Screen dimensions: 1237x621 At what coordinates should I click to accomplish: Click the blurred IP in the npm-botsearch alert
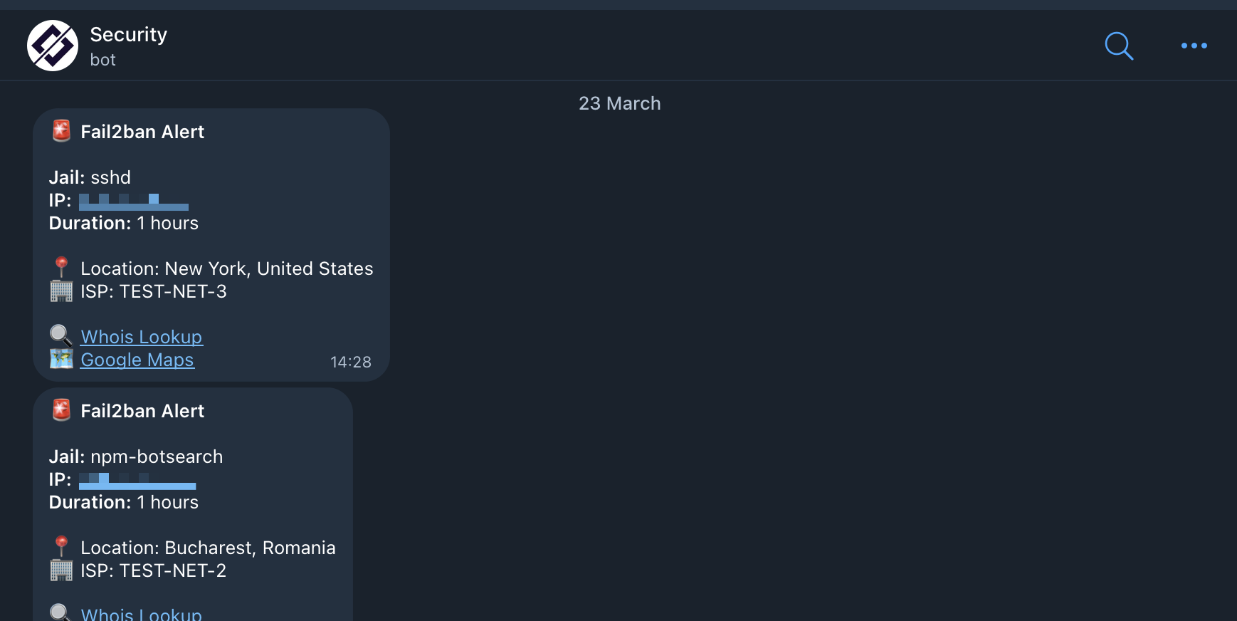click(x=137, y=481)
